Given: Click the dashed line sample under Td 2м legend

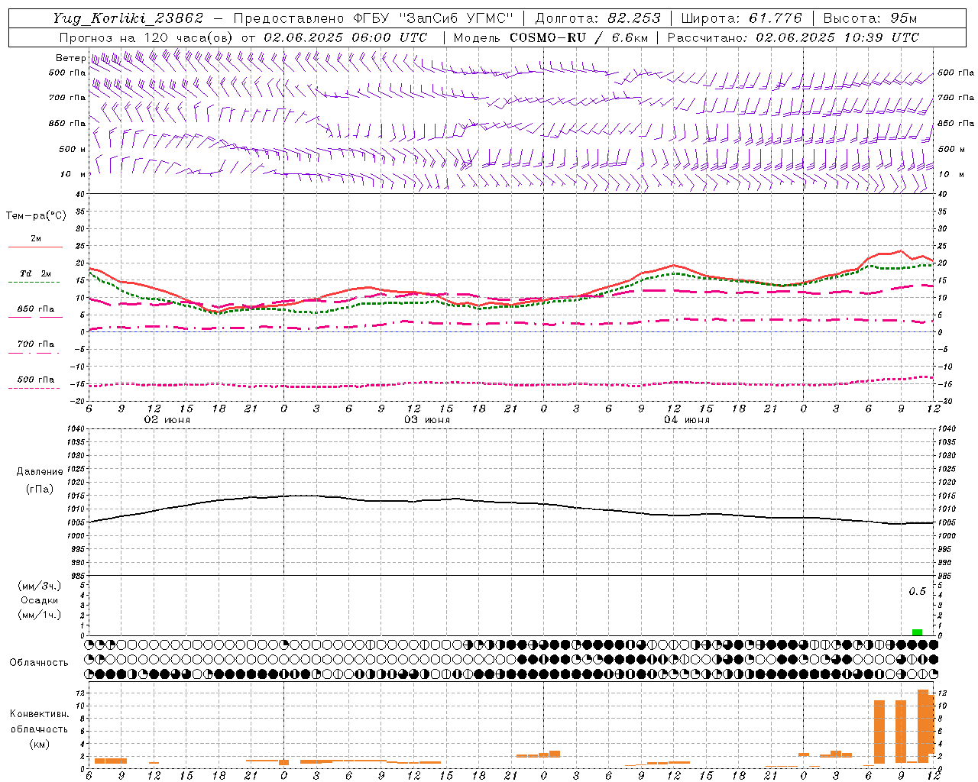Looking at the screenshot, I should (x=34, y=283).
